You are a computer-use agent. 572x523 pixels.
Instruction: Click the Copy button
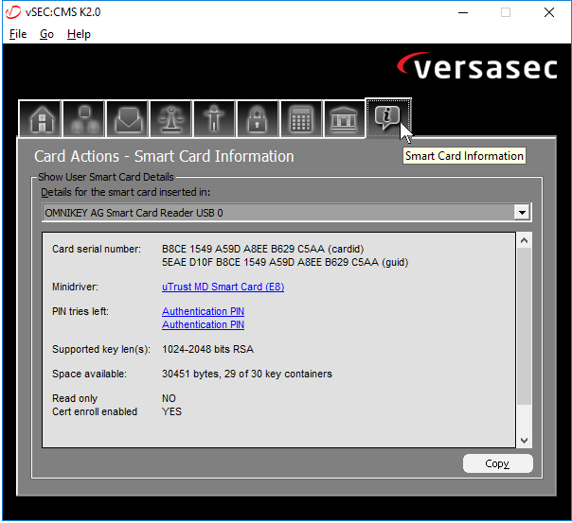[x=498, y=463]
